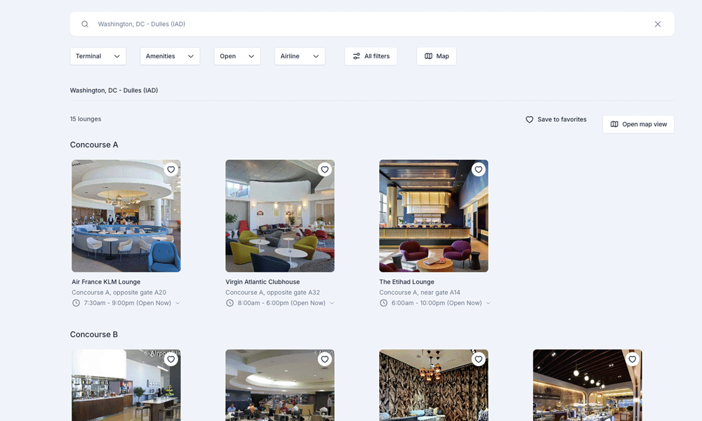Viewport: 702px width, 421px height.
Task: Favorite the first Concourse B lounge
Action: tap(171, 359)
